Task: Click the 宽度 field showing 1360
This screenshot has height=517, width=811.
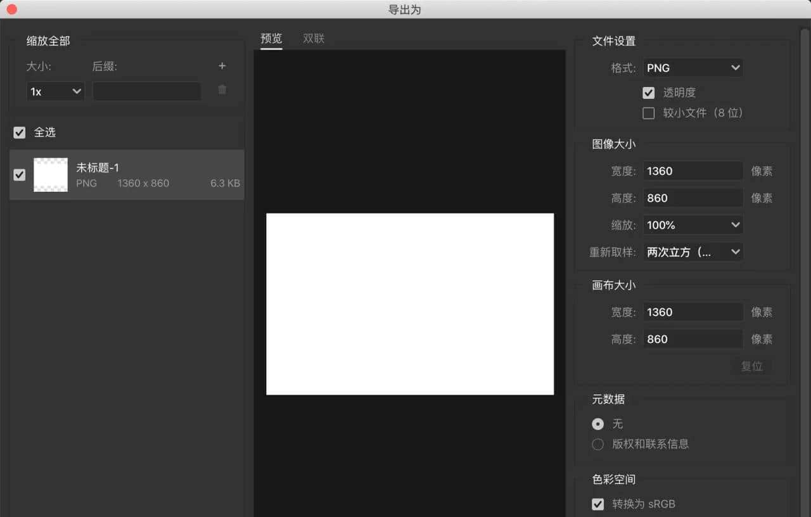Action: click(693, 170)
